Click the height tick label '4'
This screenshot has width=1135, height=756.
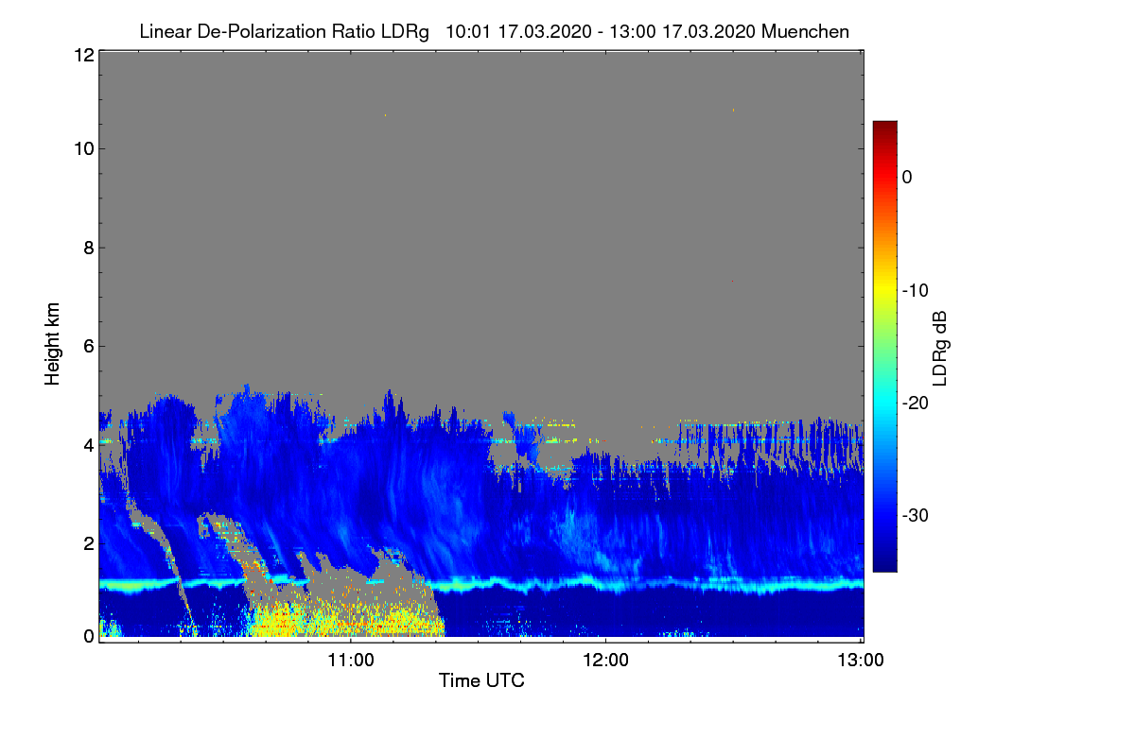coord(87,444)
